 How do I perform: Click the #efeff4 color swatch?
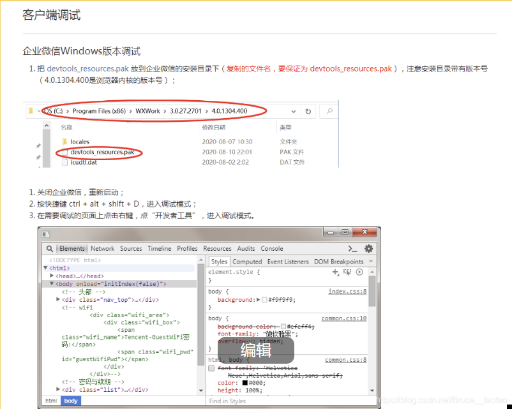tap(283, 327)
